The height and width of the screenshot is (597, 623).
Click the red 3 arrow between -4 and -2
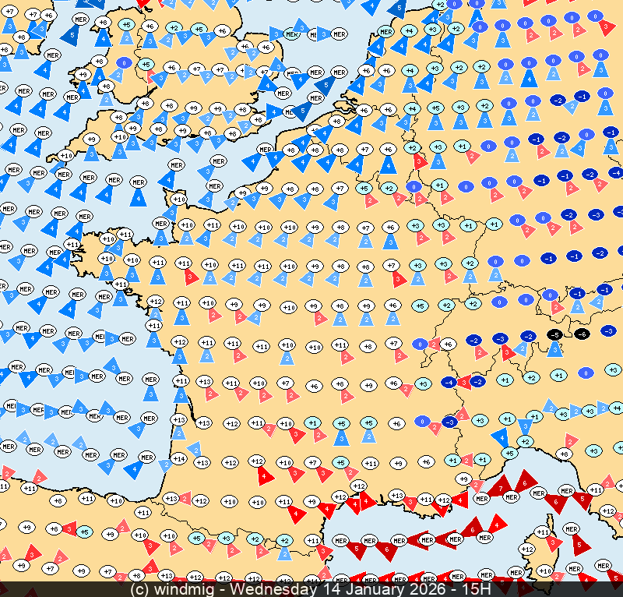click(463, 383)
